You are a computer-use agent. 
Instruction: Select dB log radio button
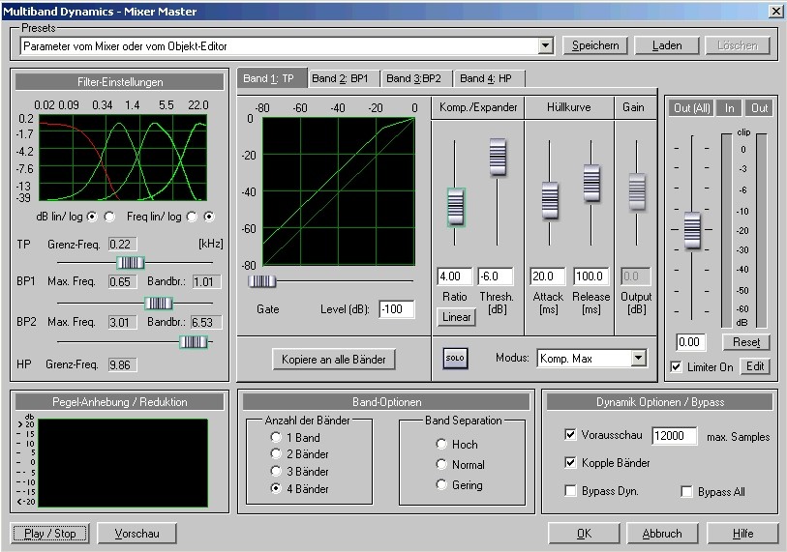(x=109, y=217)
